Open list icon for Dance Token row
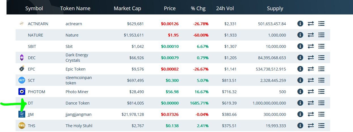The width and height of the screenshot is (353, 132). click(x=321, y=103)
